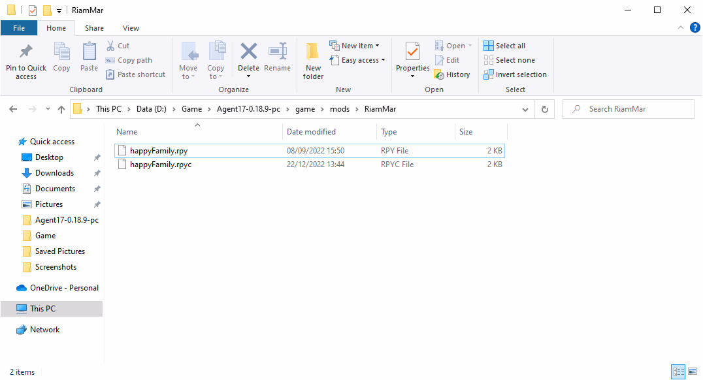Click the Copy ribbon icon
The height and width of the screenshot is (380, 703).
click(x=61, y=52)
